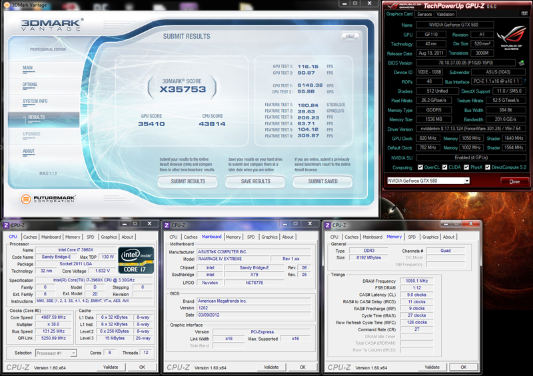This screenshot has width=533, height=376.
Task: Open CPU tab in CPU-Z Mainboard window
Action: click(173, 237)
